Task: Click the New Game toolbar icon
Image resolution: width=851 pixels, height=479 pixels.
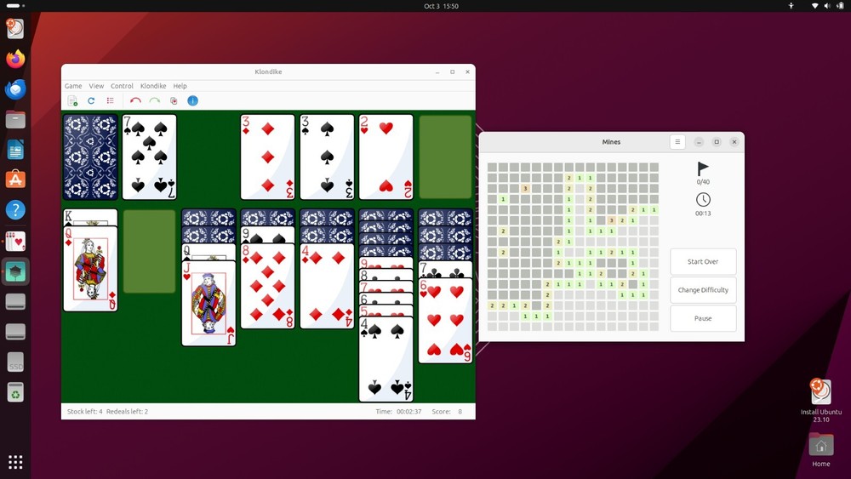Action: pyautogui.click(x=72, y=101)
